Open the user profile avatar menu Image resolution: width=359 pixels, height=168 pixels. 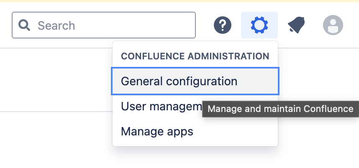tap(333, 25)
